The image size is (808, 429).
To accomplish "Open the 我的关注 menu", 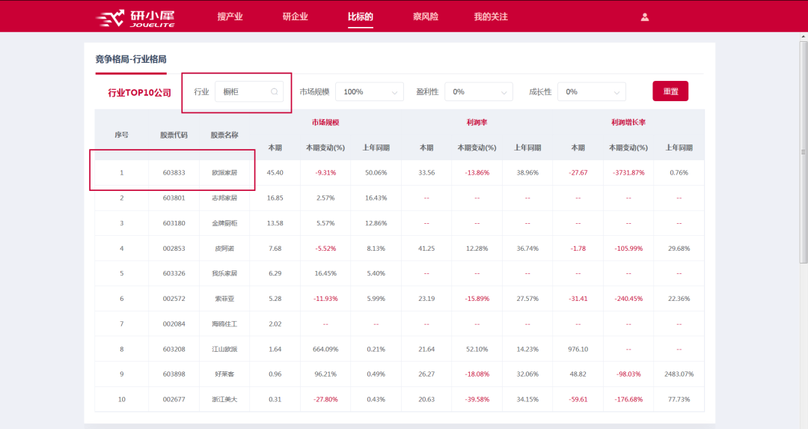I will [491, 16].
